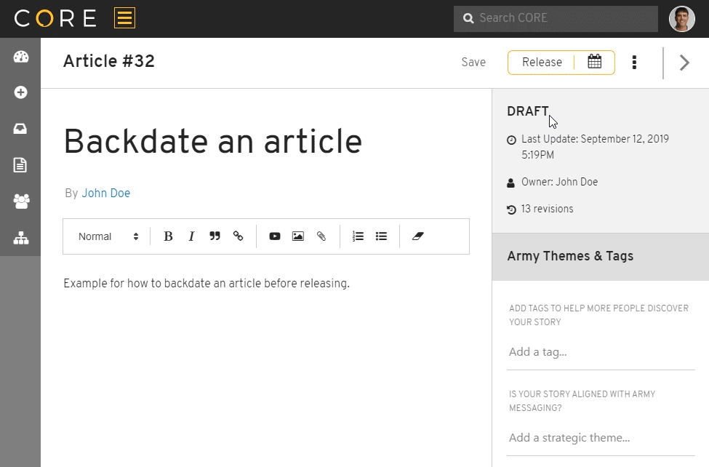Embed a video with the play icon
This screenshot has width=709, height=467.
pyautogui.click(x=274, y=236)
